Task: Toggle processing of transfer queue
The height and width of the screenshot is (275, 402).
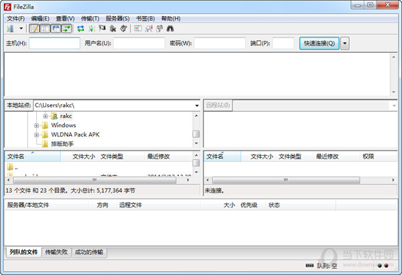Action: click(92, 28)
